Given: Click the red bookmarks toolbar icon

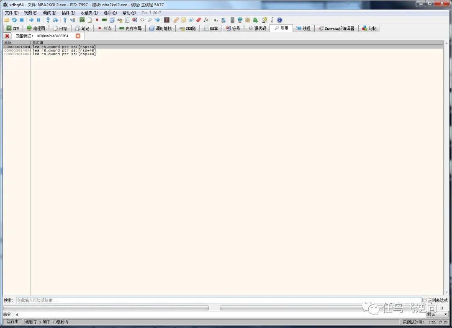Looking at the screenshot, I should 199,20.
